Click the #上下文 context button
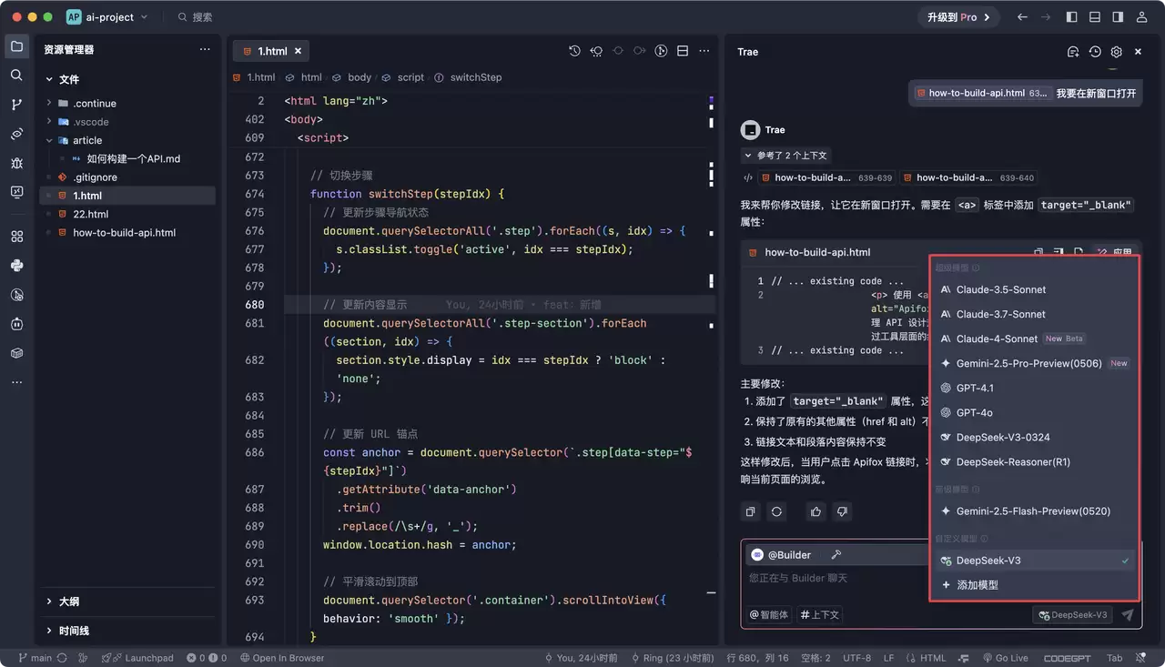1165x667 pixels. click(820, 615)
